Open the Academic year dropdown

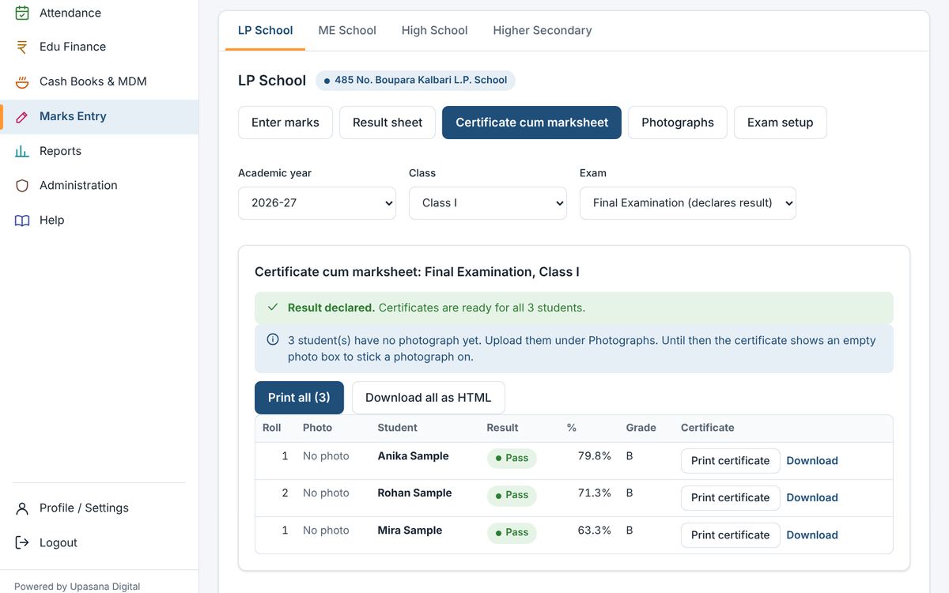pyautogui.click(x=317, y=203)
